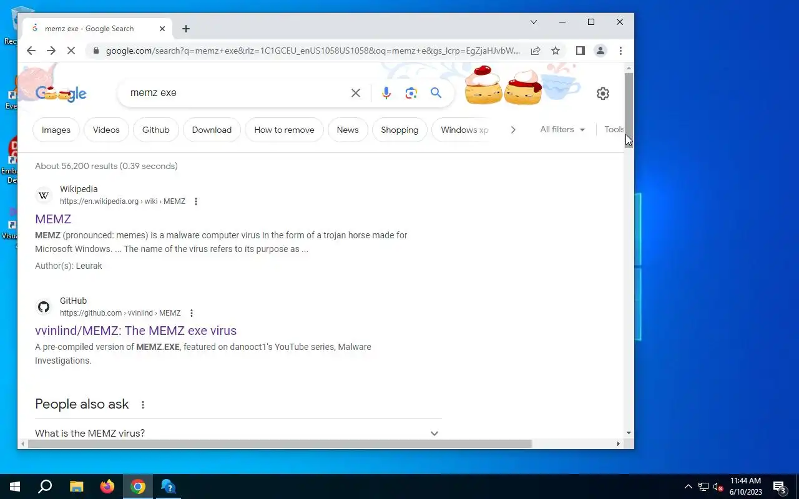Open more options for GitHub result
The width and height of the screenshot is (799, 499).
click(x=192, y=313)
